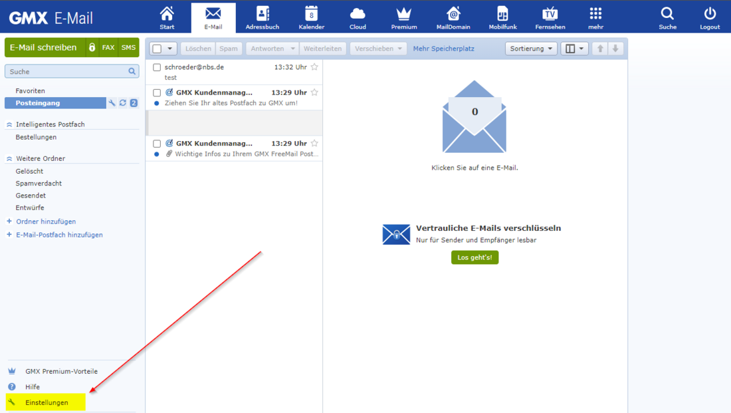Open the Antworten dropdown arrow
The image size is (731, 413).
[293, 49]
